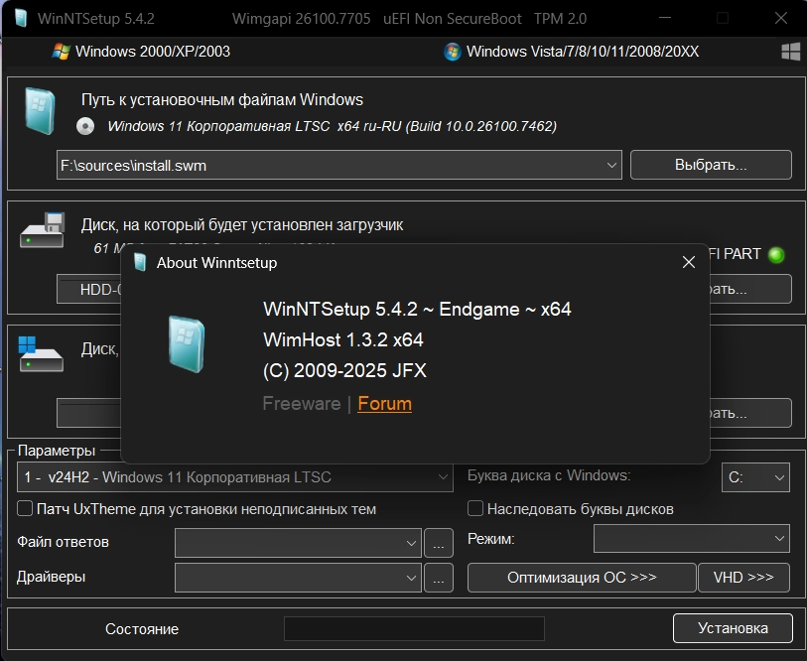Open the Windows drive letter C: dropdown

tap(755, 477)
